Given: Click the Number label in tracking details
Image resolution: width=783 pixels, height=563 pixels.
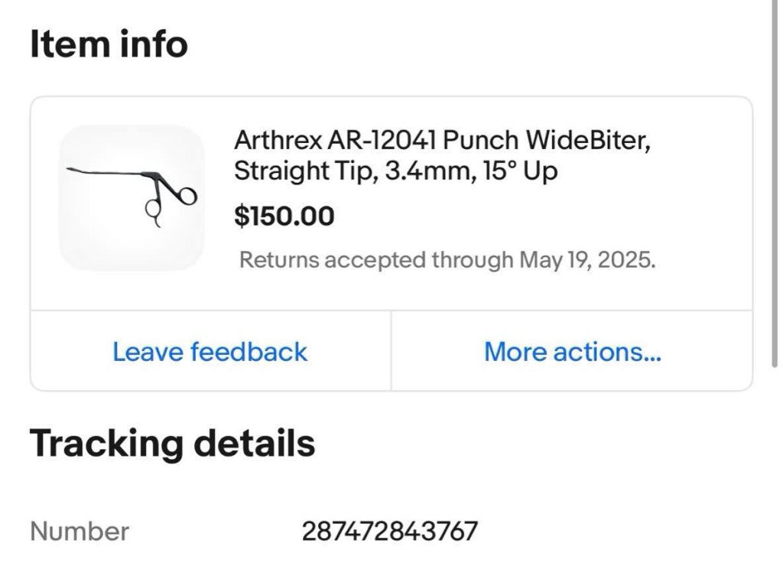Looking at the screenshot, I should click(x=80, y=531).
